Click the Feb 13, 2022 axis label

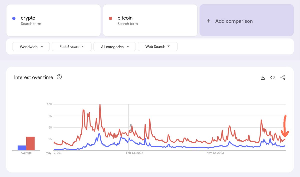click(x=134, y=153)
